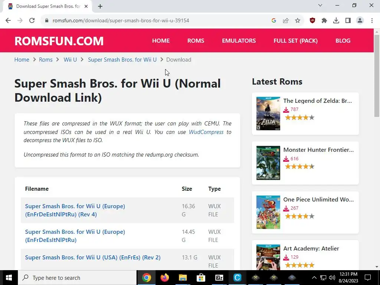This screenshot has width=380, height=285.
Task: Click the Home breadcrumb link
Action: (x=22, y=60)
